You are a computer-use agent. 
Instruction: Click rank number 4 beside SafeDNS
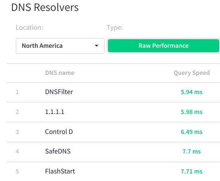click(17, 152)
